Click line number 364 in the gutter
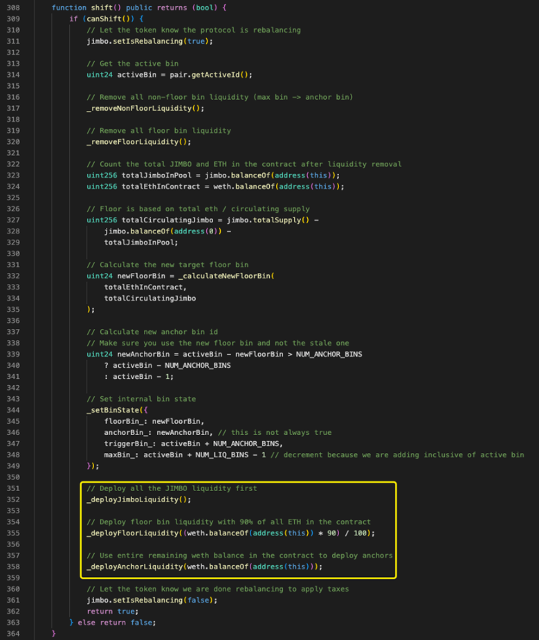539x640 pixels. pyautogui.click(x=13, y=633)
